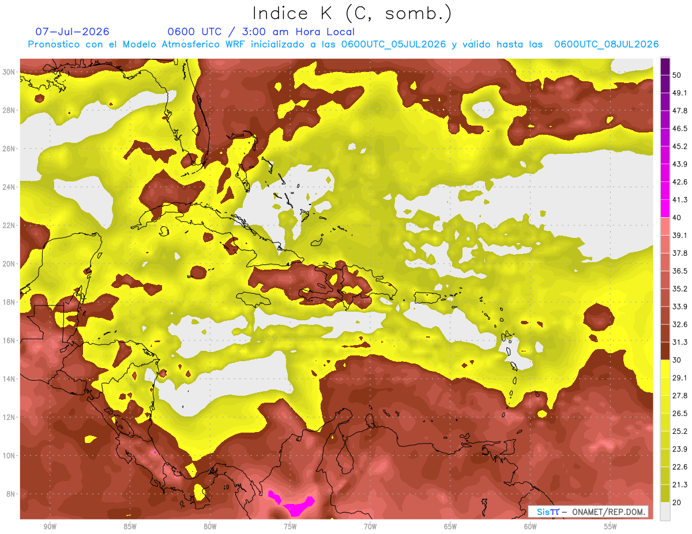Click the "30N" latitude label
The width and height of the screenshot is (692, 534).
(x=9, y=72)
